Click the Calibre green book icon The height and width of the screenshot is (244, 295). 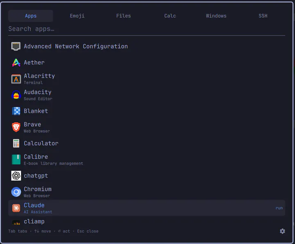pyautogui.click(x=16, y=160)
